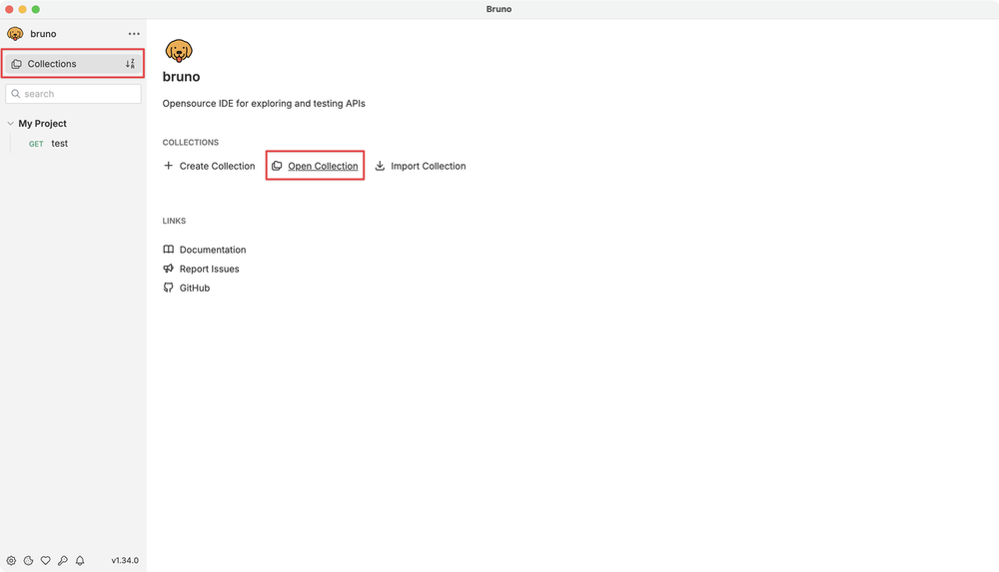Click the stacked Collections icon in sidebar

[x=16, y=64]
